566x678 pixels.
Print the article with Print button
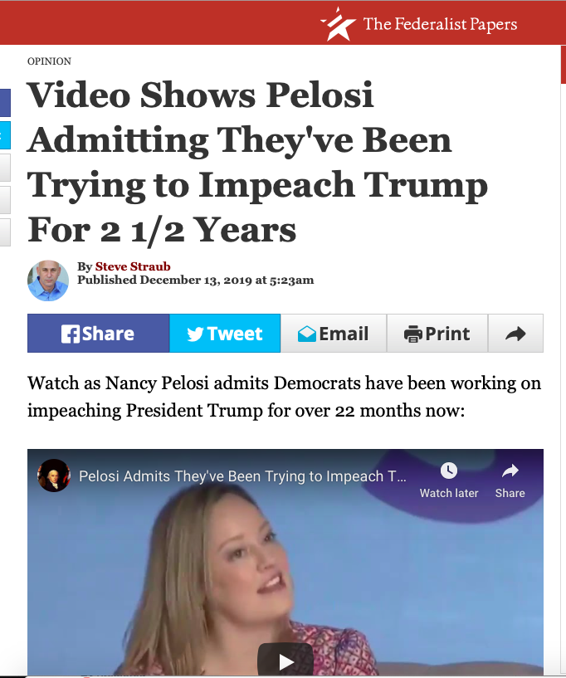point(437,334)
